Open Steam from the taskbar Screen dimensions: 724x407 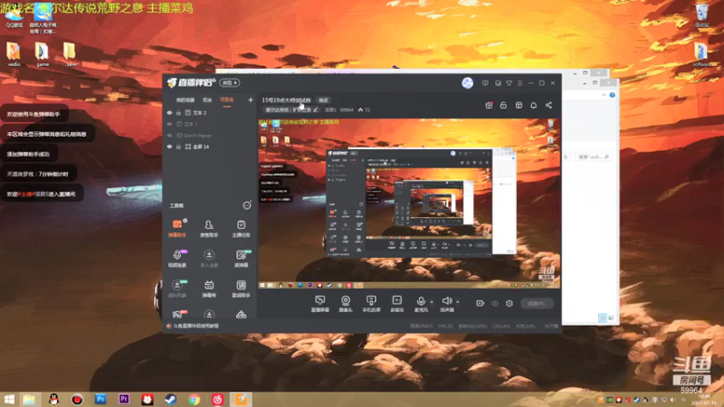[170, 399]
